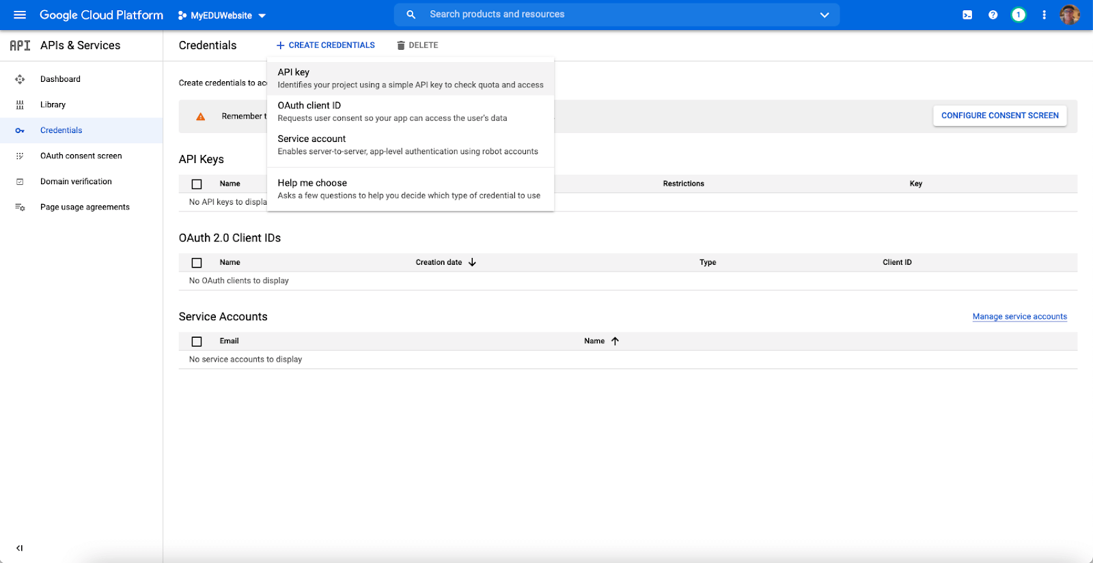Click the Page usage agreements icon
The width and height of the screenshot is (1093, 563).
(20, 207)
